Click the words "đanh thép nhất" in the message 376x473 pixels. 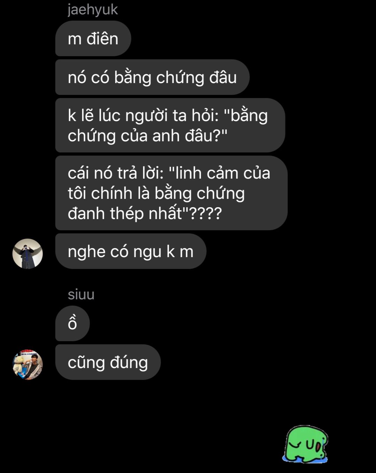pos(125,213)
